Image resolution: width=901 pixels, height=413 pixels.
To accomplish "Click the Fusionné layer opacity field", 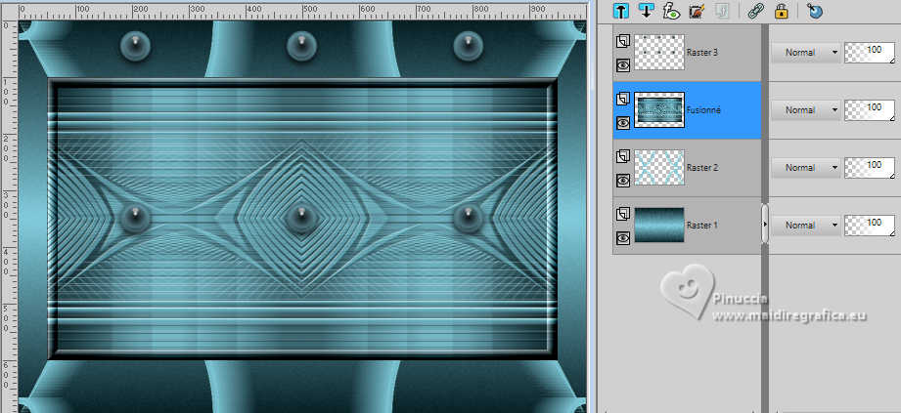I will 870,109.
